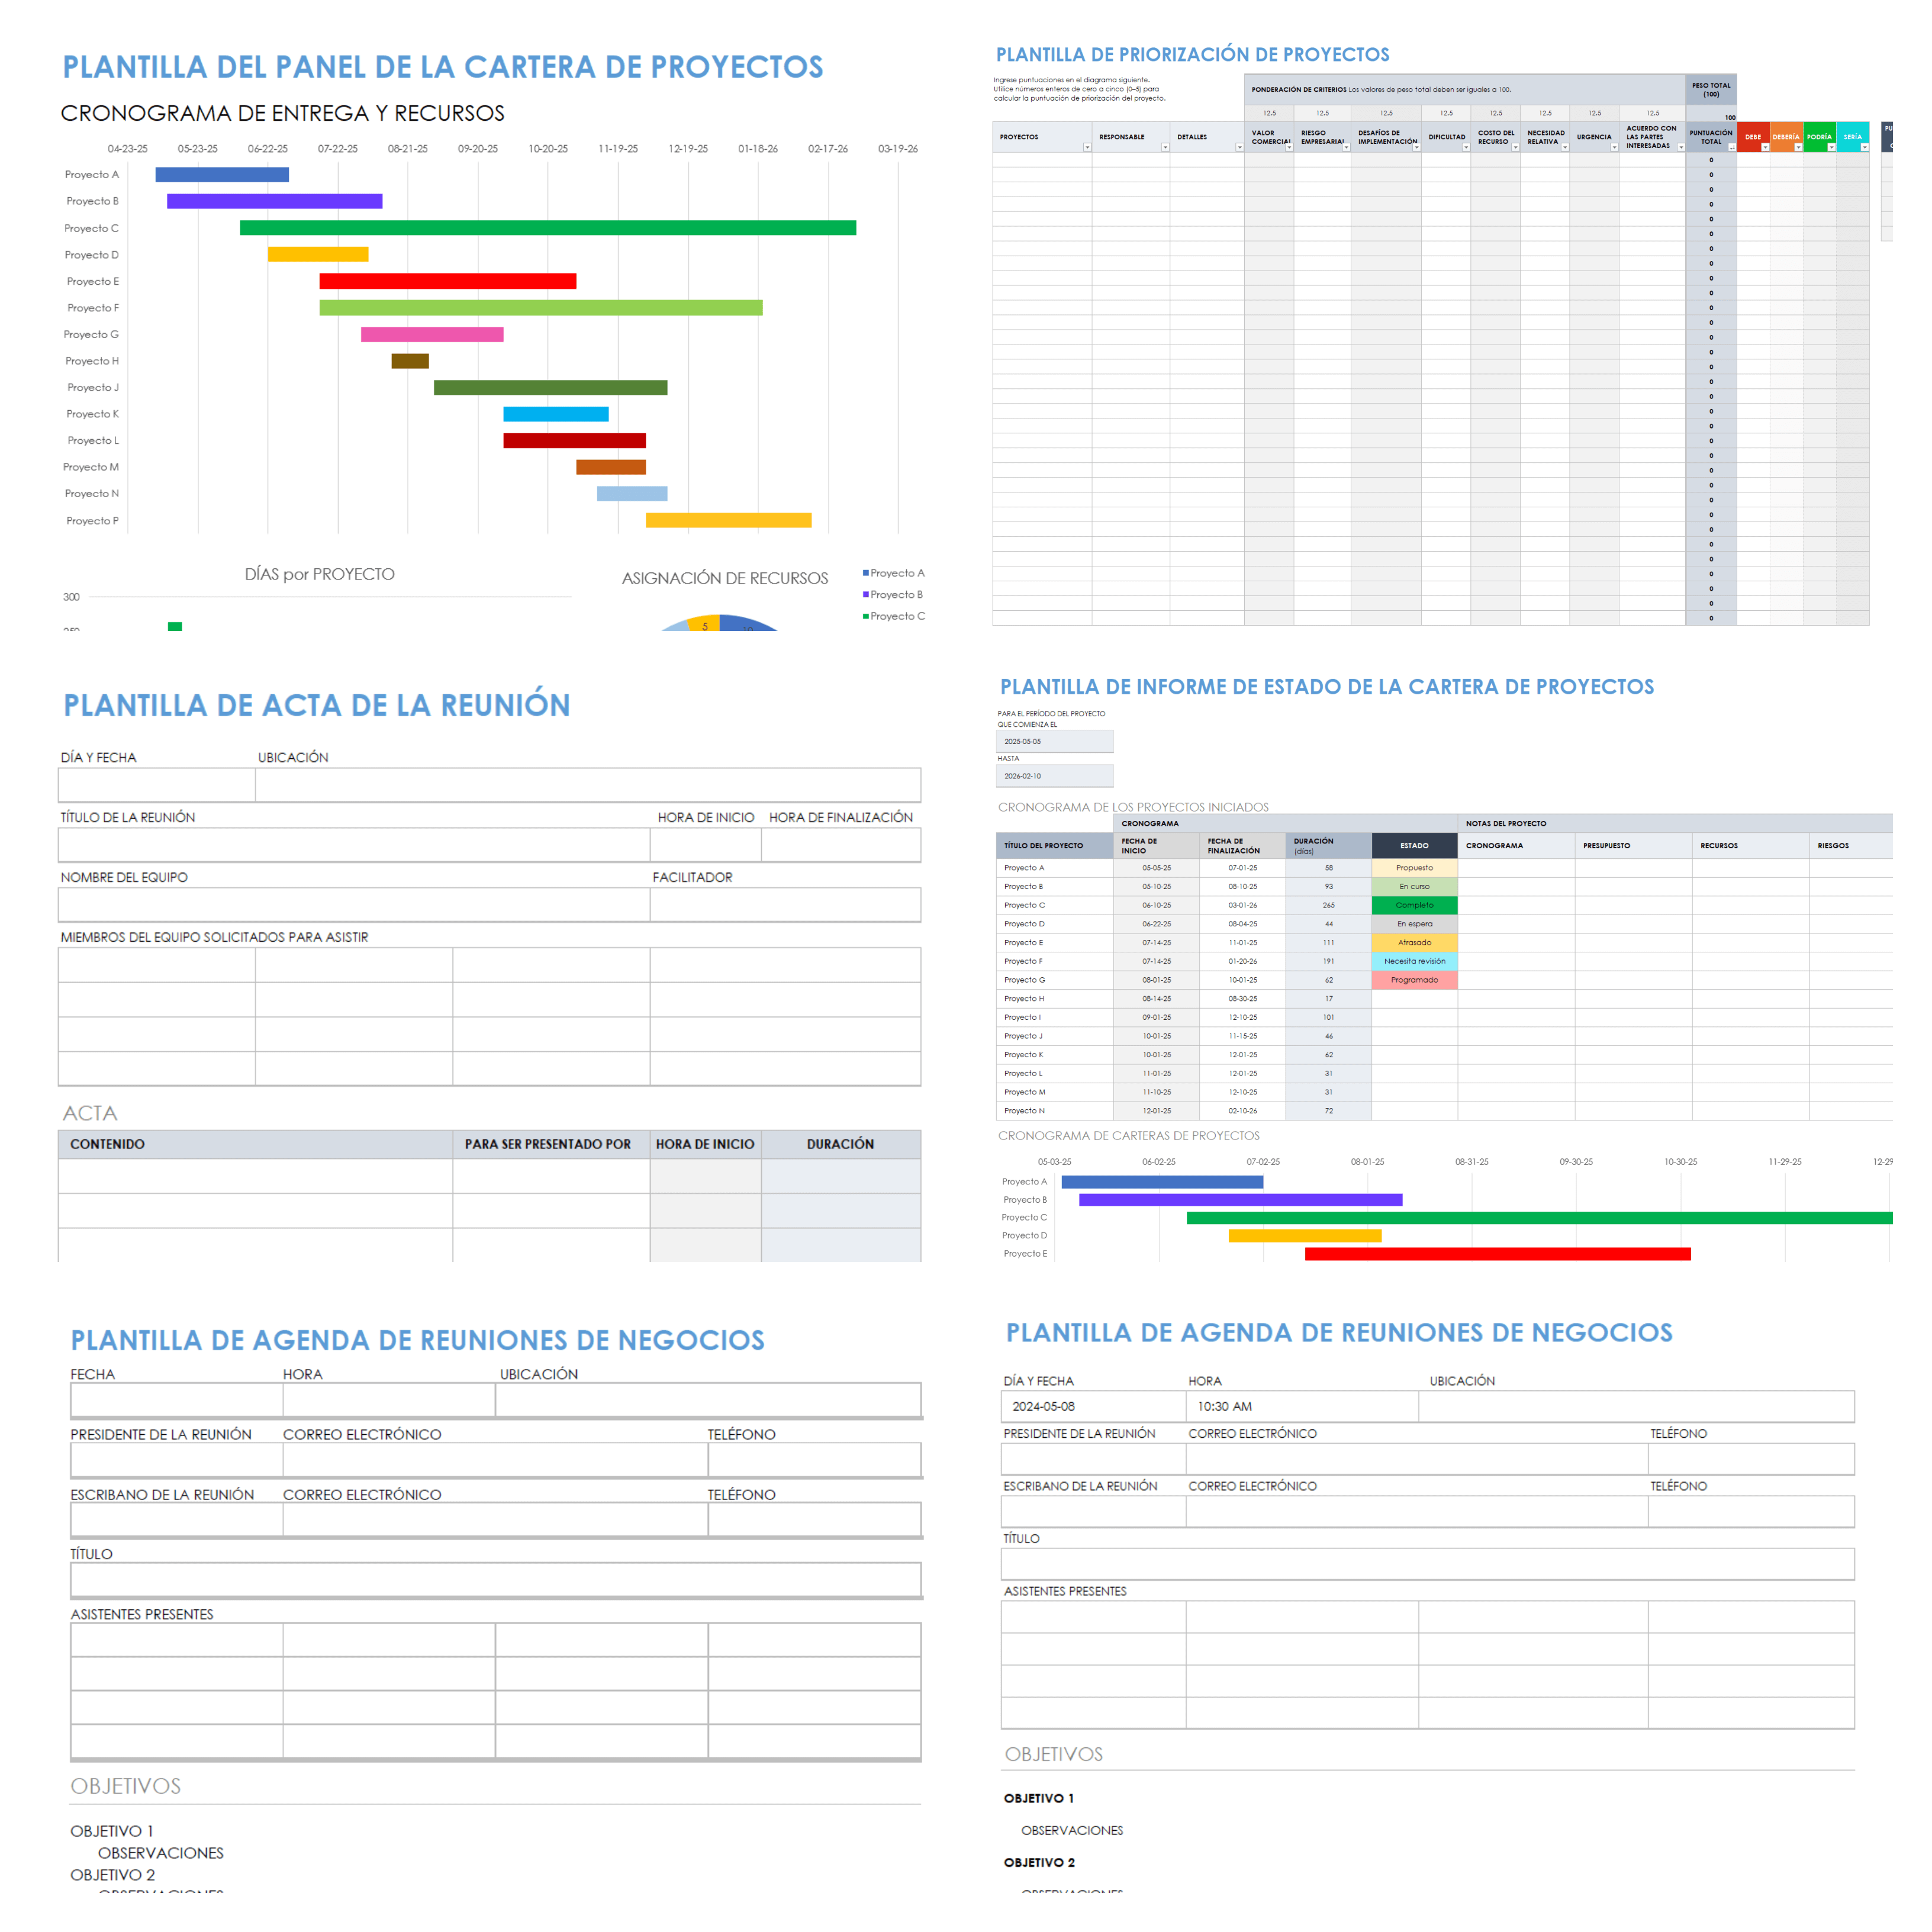Image resolution: width=1932 pixels, height=1932 pixels.
Task: Open the COSTO DEL RECURSO filter dropdown
Action: coord(1515,148)
